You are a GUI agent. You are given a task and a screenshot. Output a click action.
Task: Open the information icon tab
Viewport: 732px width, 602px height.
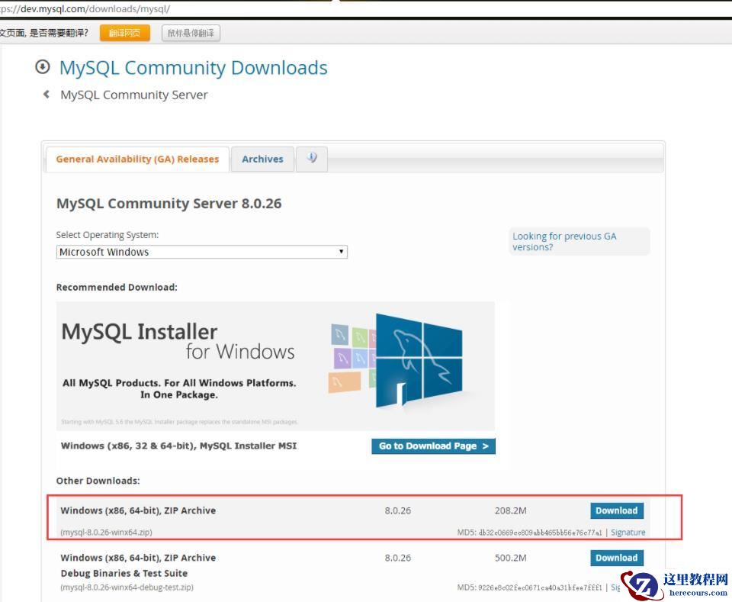coord(312,159)
